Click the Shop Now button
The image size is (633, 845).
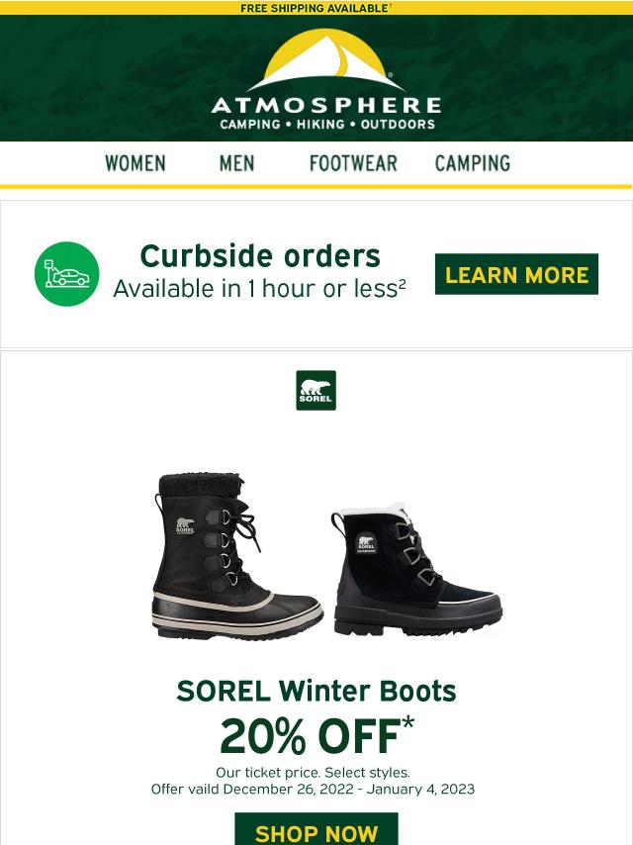pyautogui.click(x=316, y=830)
